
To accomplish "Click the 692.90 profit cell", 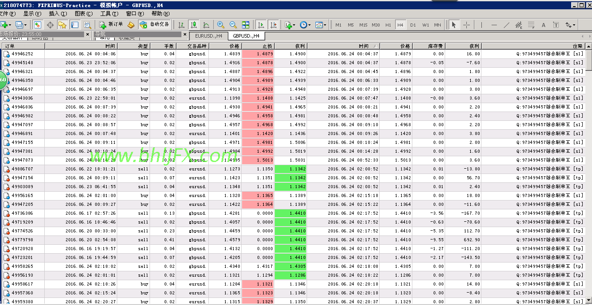I will click(463, 240).
